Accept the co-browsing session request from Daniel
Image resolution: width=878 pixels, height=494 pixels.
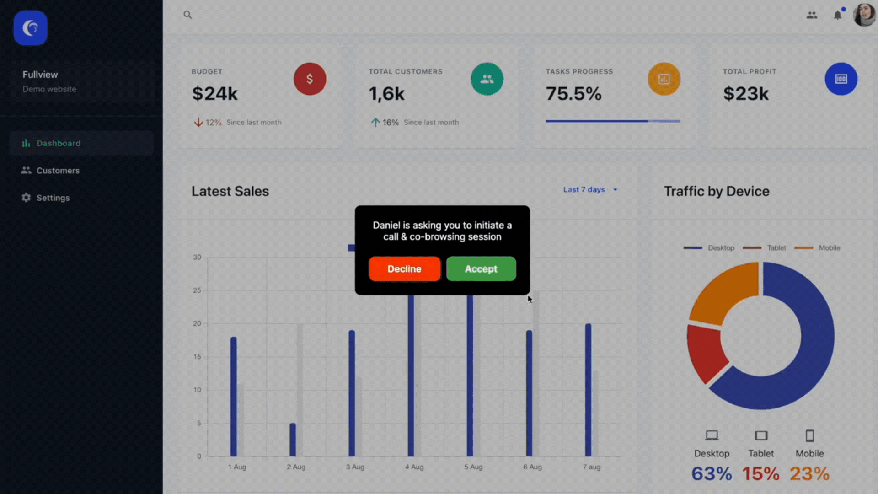click(x=481, y=269)
